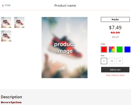Screen dimensions: 131x105
Task: Open the large product image
Action: point(64,48)
